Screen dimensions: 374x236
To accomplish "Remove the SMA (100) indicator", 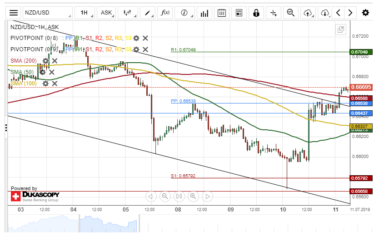I will [55, 84].
